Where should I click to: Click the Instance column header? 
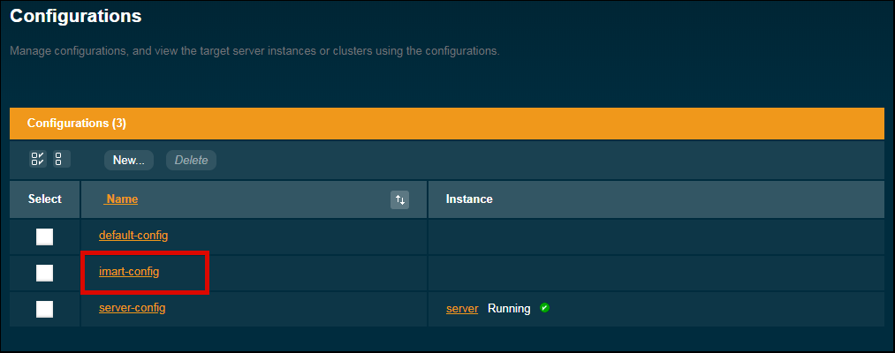pos(469,199)
